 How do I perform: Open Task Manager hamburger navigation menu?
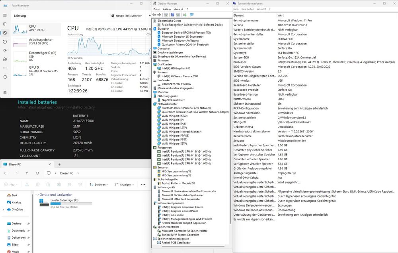[5, 15]
